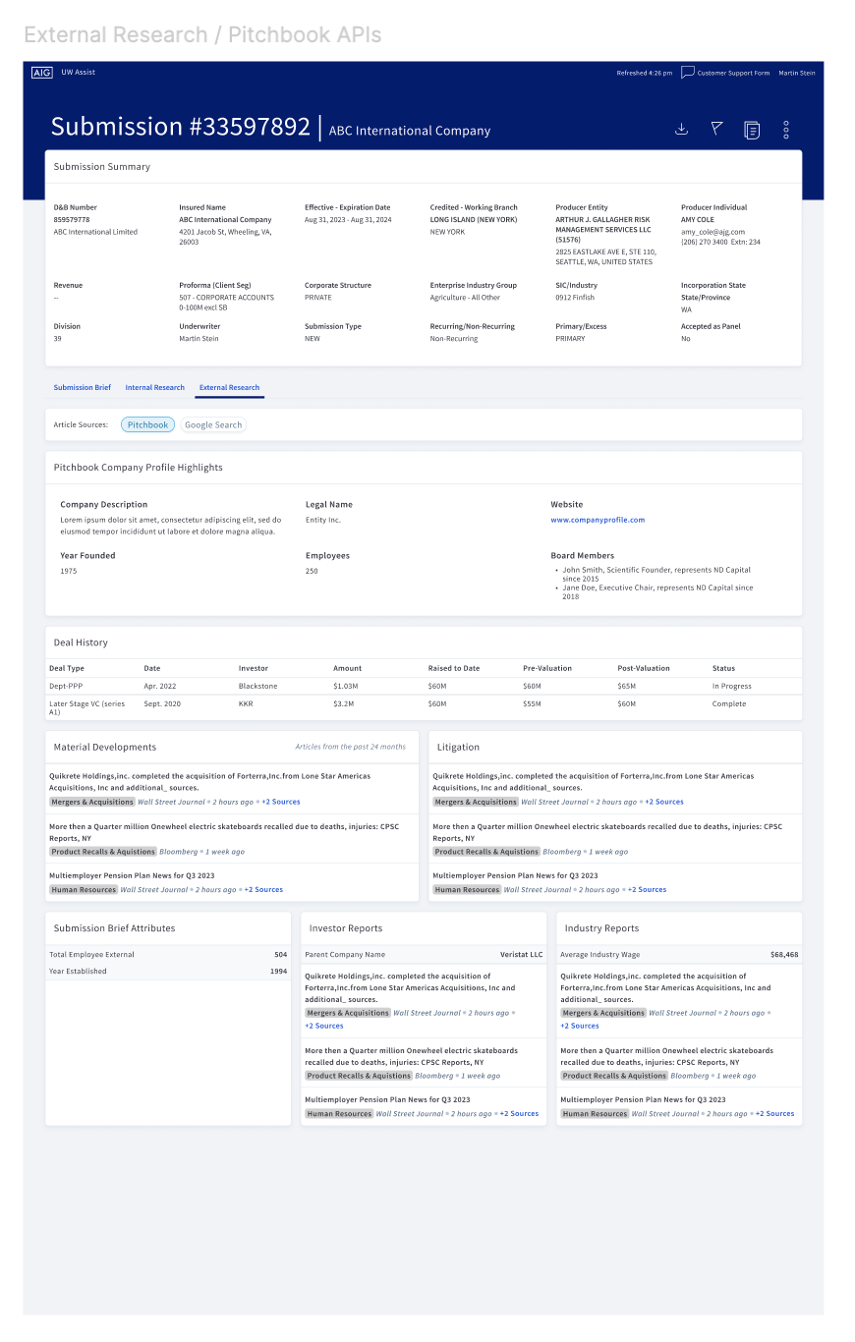
Task: Open Martin Stein user menu
Action: tap(797, 73)
